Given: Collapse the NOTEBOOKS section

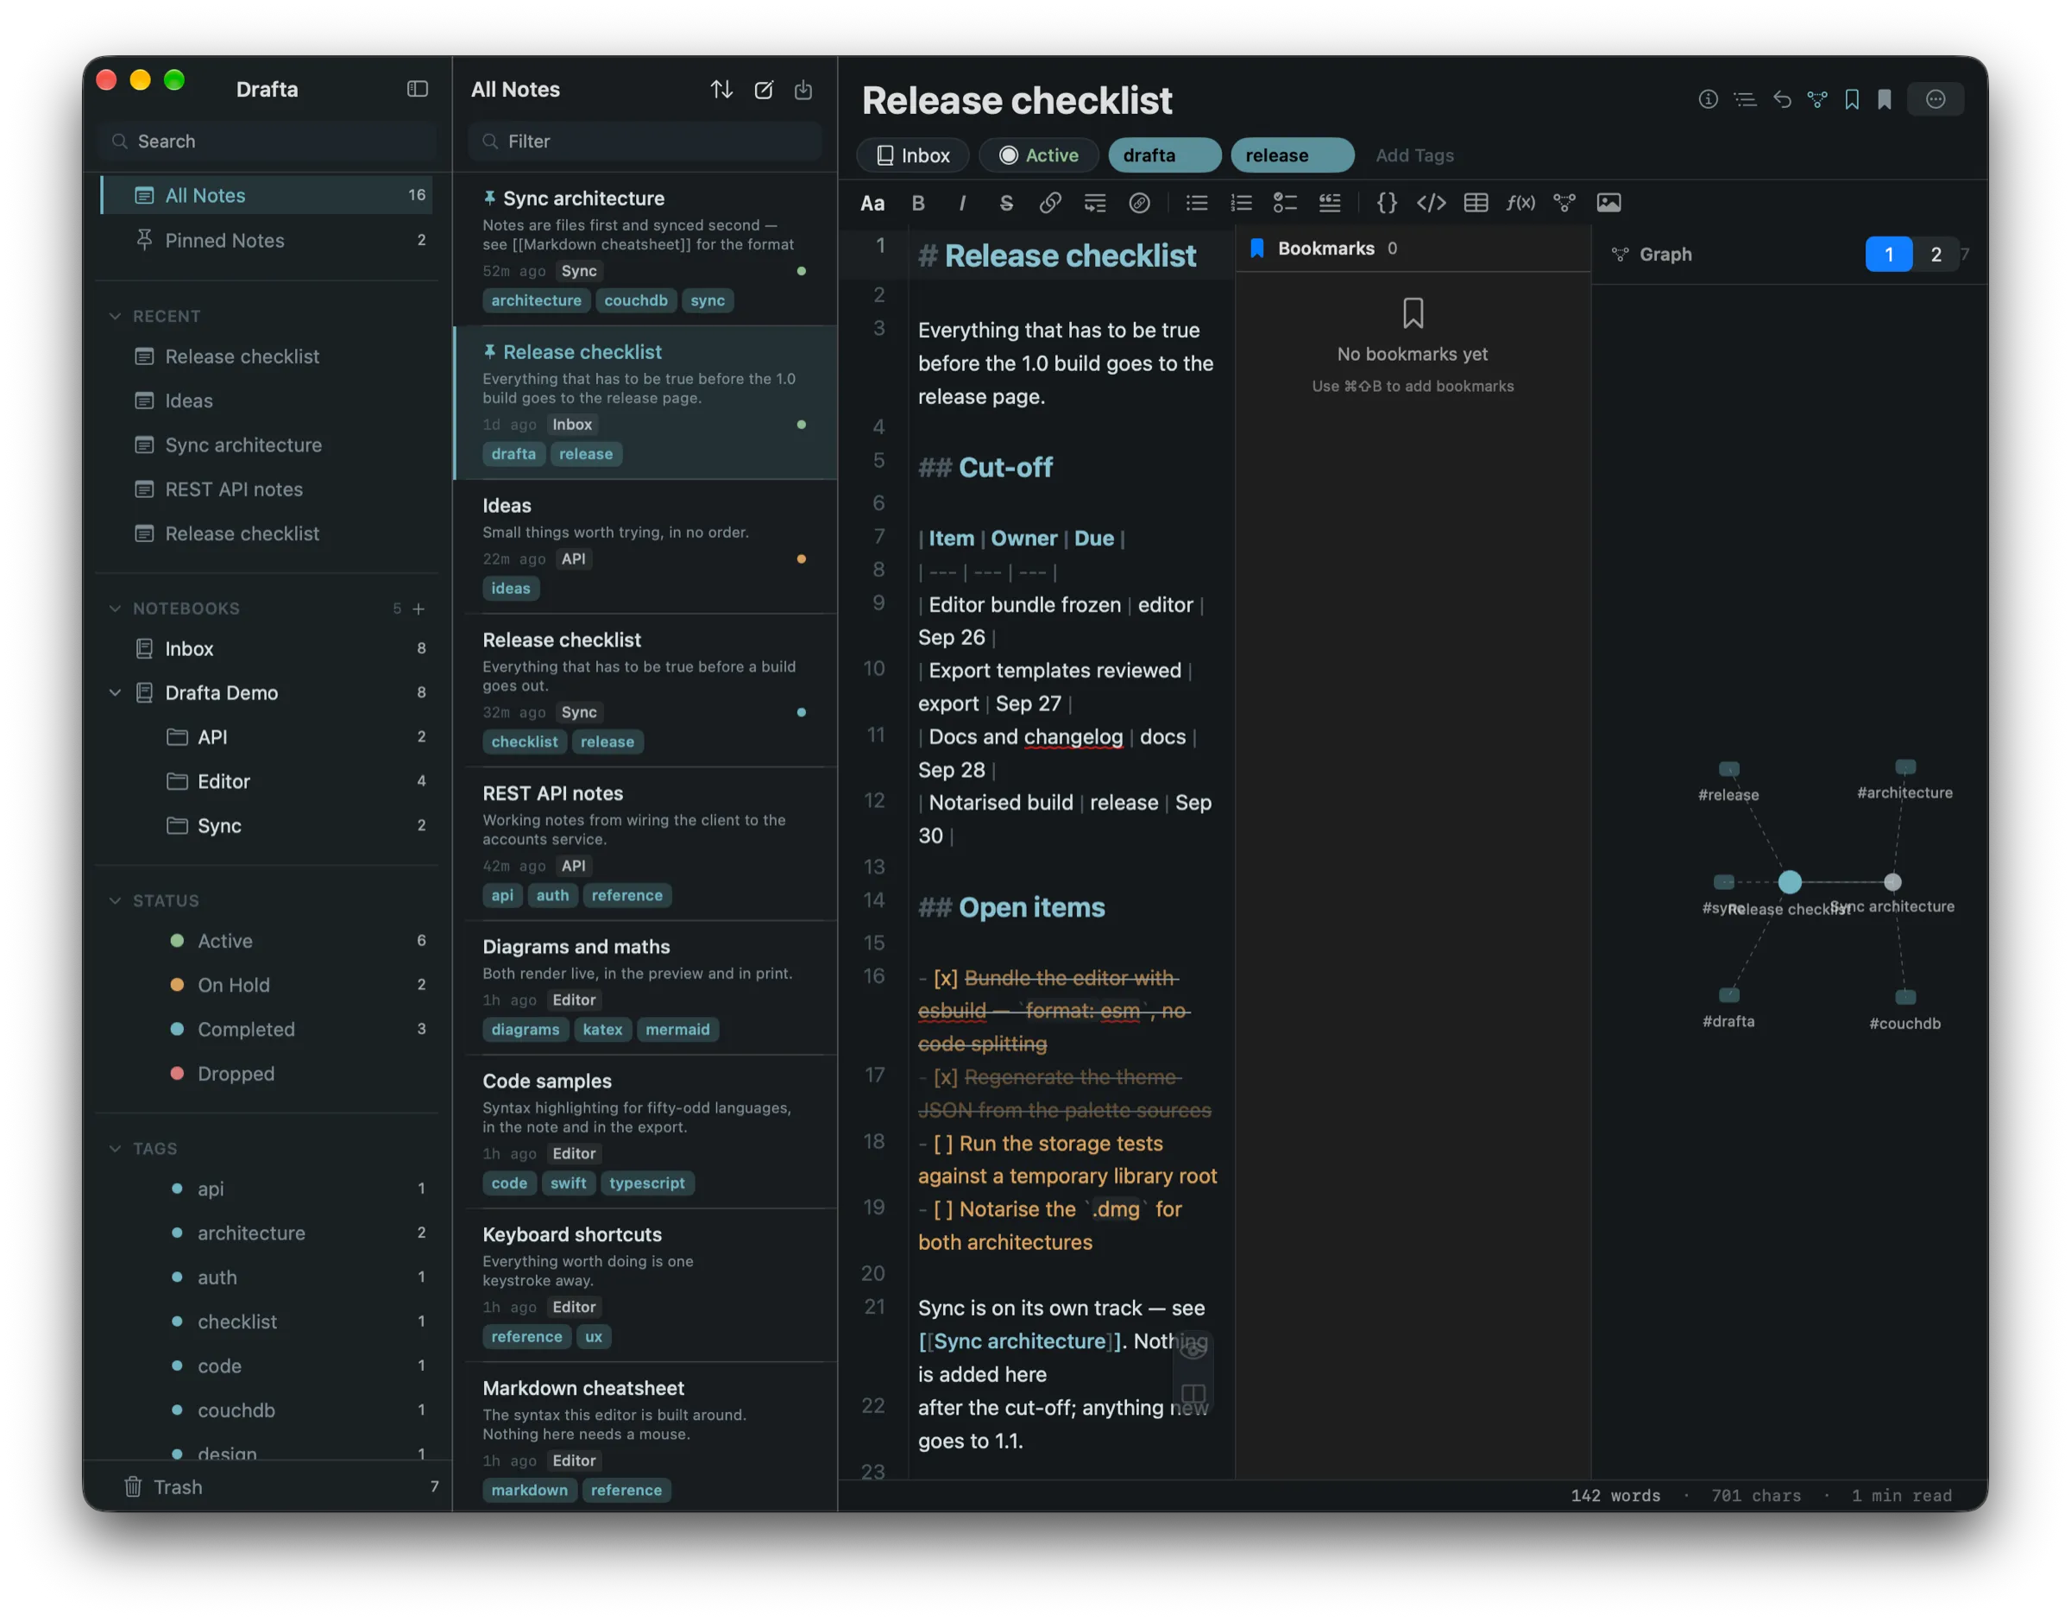Looking at the screenshot, I should point(115,609).
